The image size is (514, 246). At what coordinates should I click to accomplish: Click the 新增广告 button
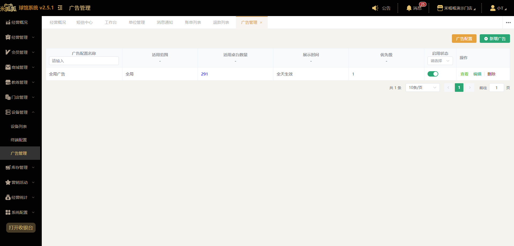click(x=495, y=39)
